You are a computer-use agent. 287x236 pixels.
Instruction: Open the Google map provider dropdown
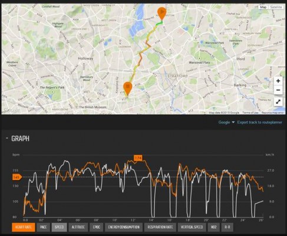226,122
